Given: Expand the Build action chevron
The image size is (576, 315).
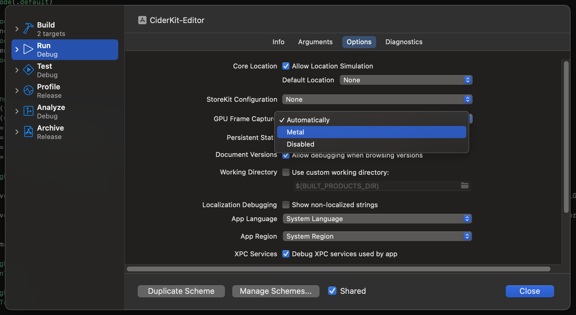Looking at the screenshot, I should [17, 29].
